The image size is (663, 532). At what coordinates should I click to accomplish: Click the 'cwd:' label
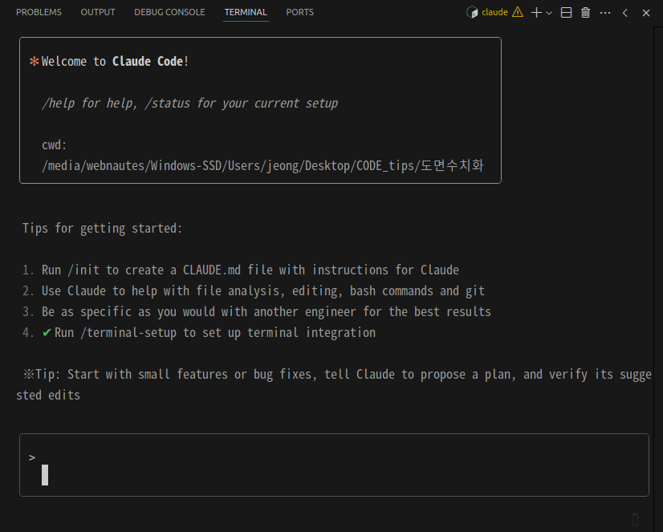[x=54, y=145]
